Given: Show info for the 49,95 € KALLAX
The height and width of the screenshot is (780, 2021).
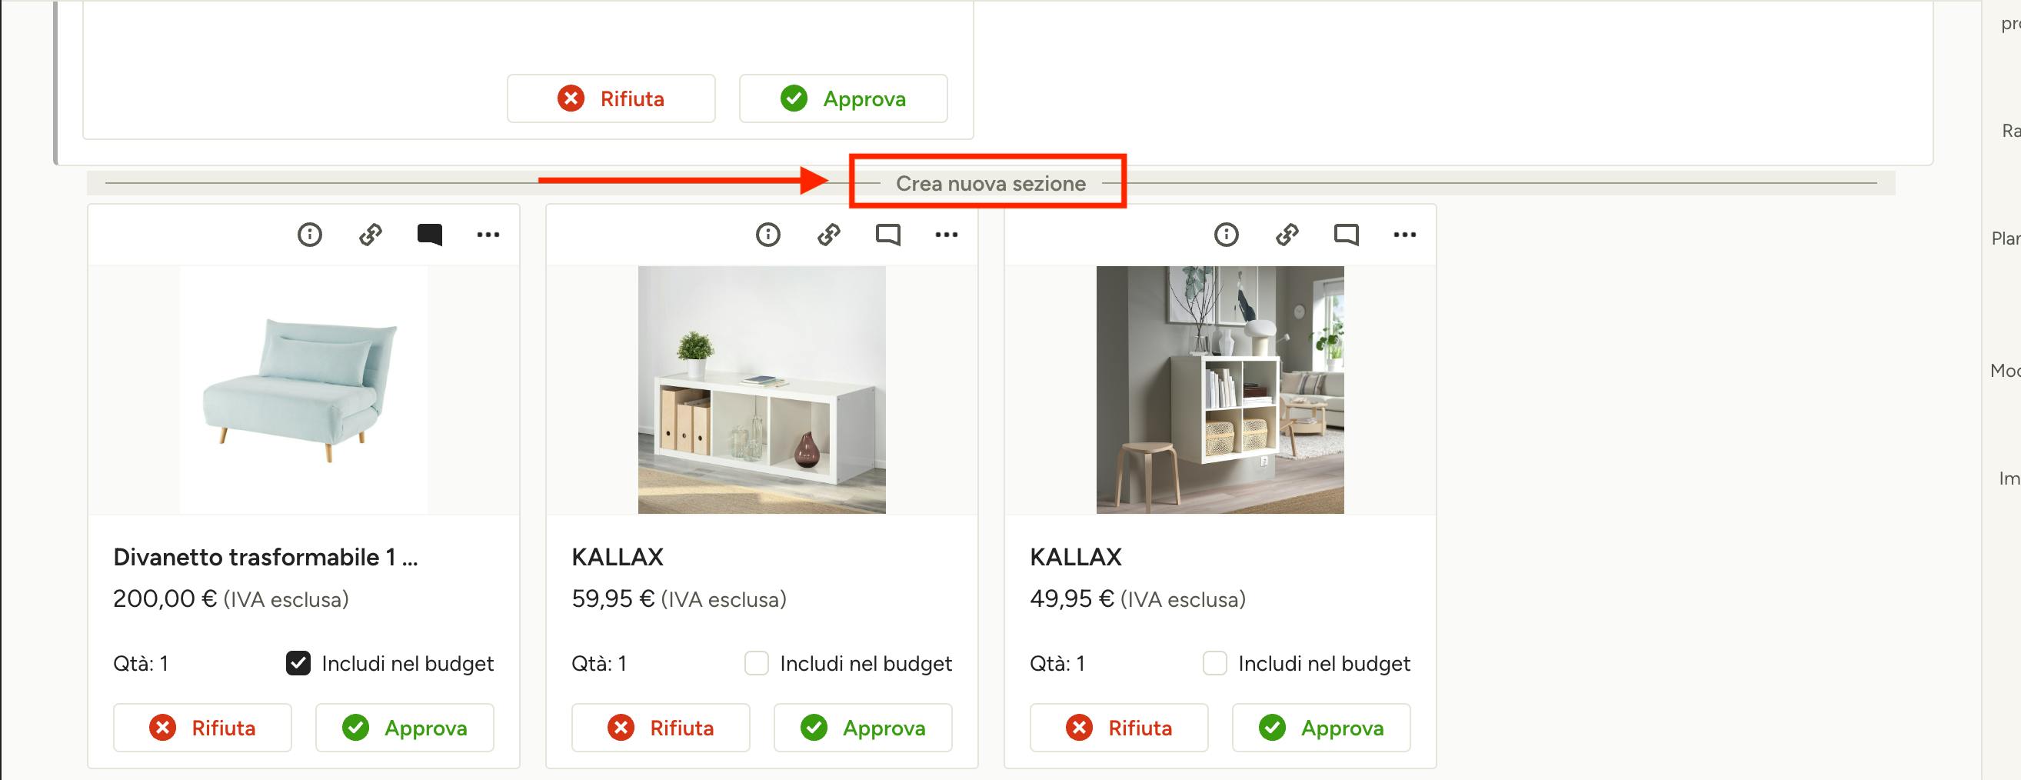Looking at the screenshot, I should (x=1227, y=235).
